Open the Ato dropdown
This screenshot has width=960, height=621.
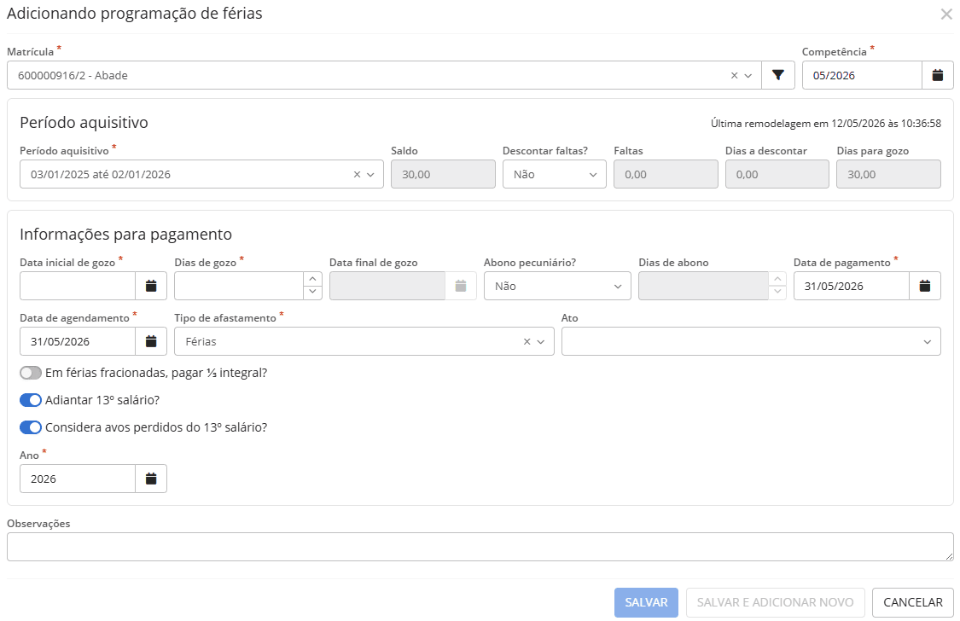click(x=751, y=341)
